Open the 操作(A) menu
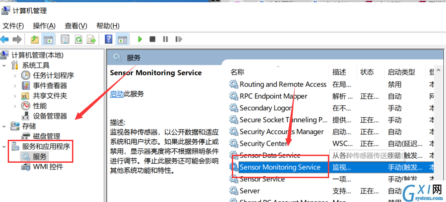Screen dimensions: 446x202 point(44,26)
